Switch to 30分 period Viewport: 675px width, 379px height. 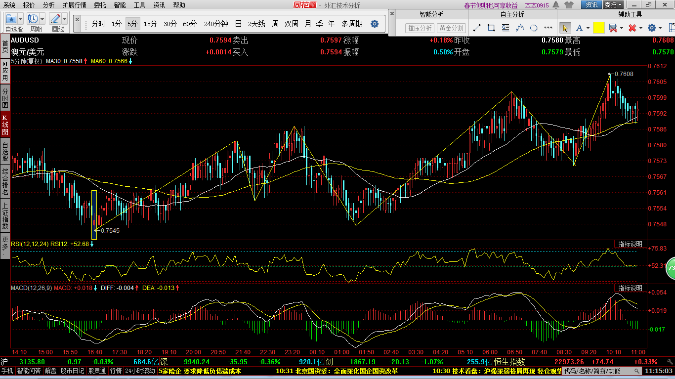(x=170, y=24)
